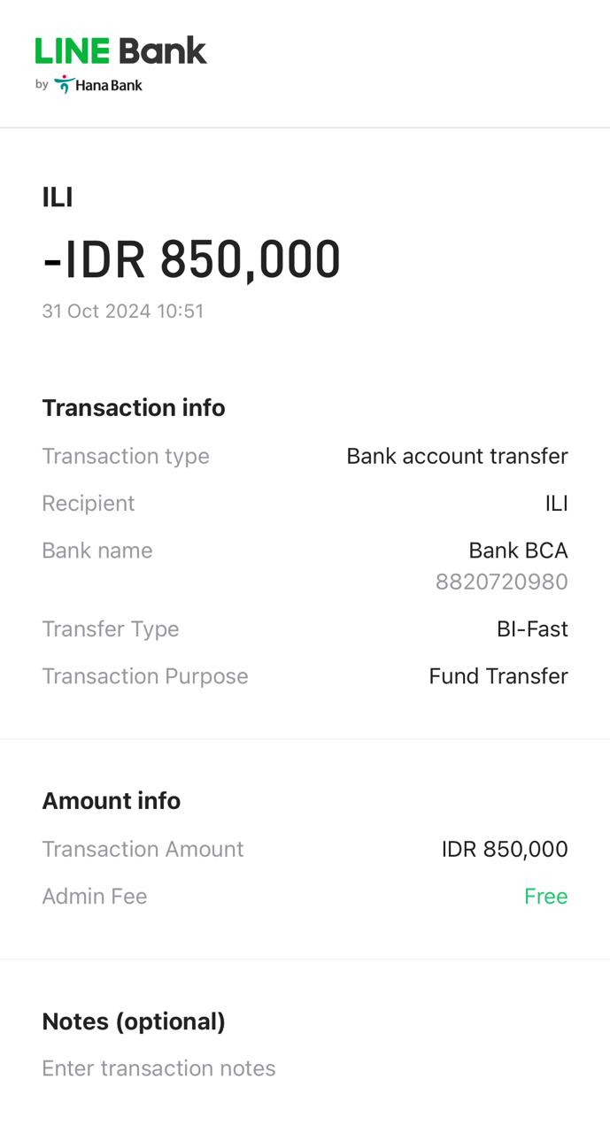Select the 31 Oct 2024 timestamp
610x1133 pixels.
point(123,312)
